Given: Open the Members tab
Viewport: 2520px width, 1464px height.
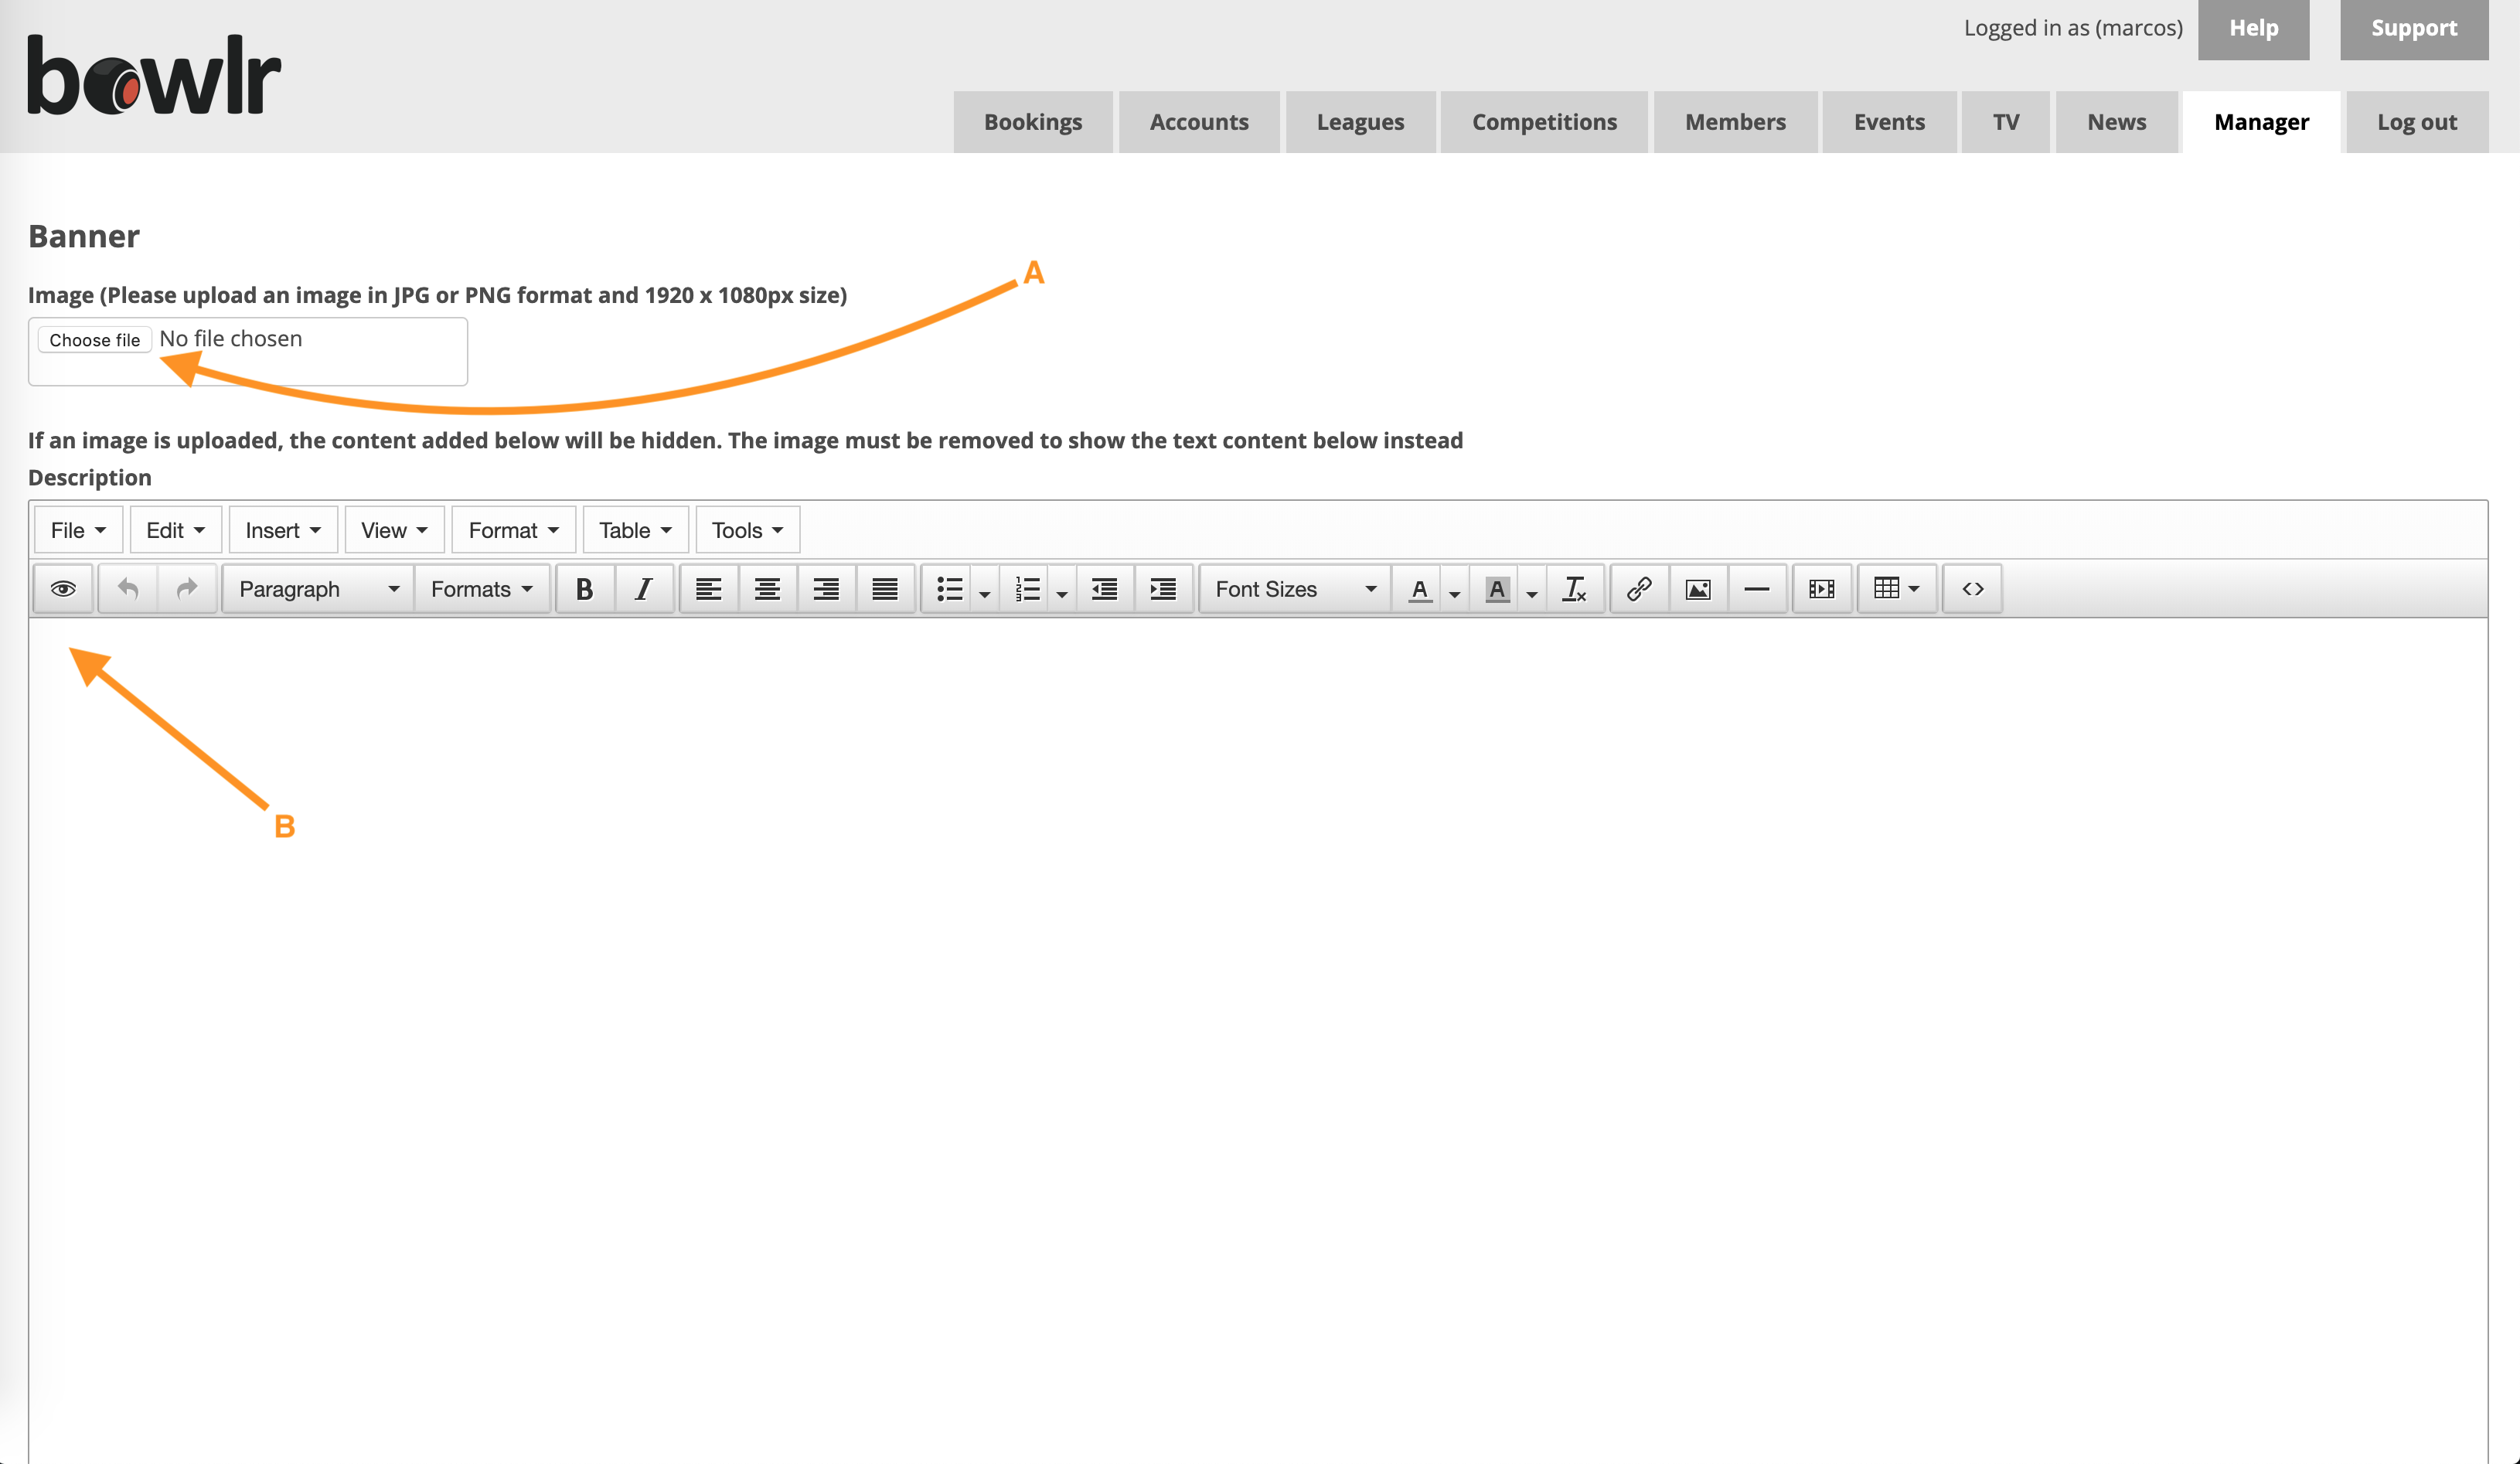Looking at the screenshot, I should point(1735,122).
